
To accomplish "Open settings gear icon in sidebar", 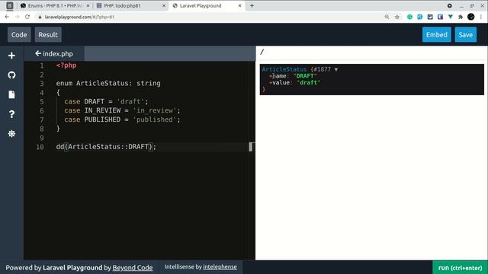I will pos(11,134).
